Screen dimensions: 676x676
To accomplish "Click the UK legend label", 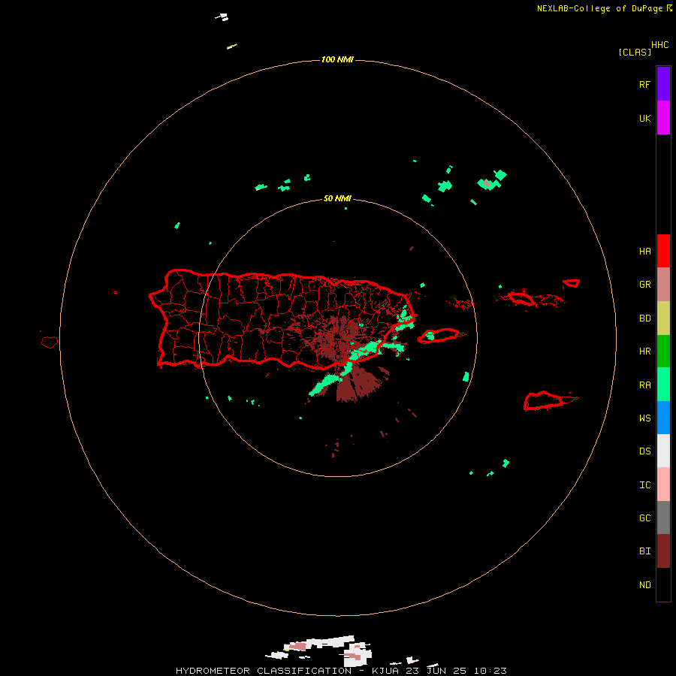I will [644, 118].
